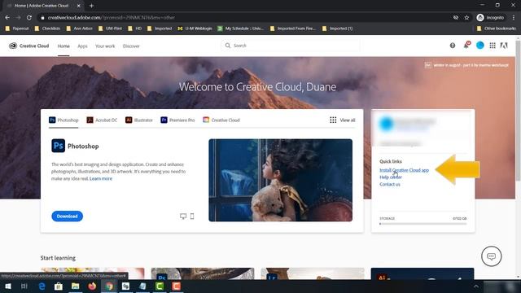Viewport: 521px width, 293px height.
Task: Show hidden system tray icons chevron
Action: point(476,286)
